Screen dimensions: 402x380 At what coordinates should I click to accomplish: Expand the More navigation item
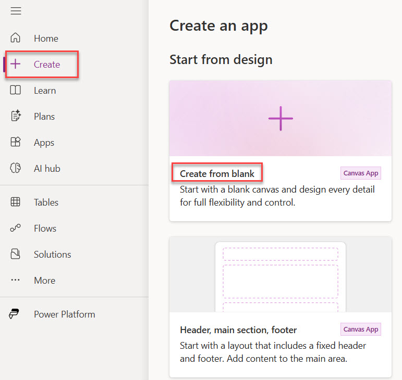45,281
